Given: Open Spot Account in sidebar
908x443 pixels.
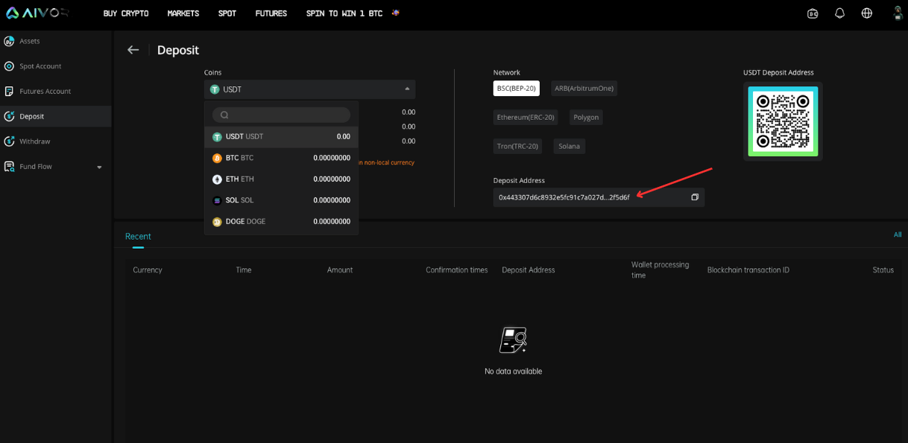Looking at the screenshot, I should click(x=56, y=66).
